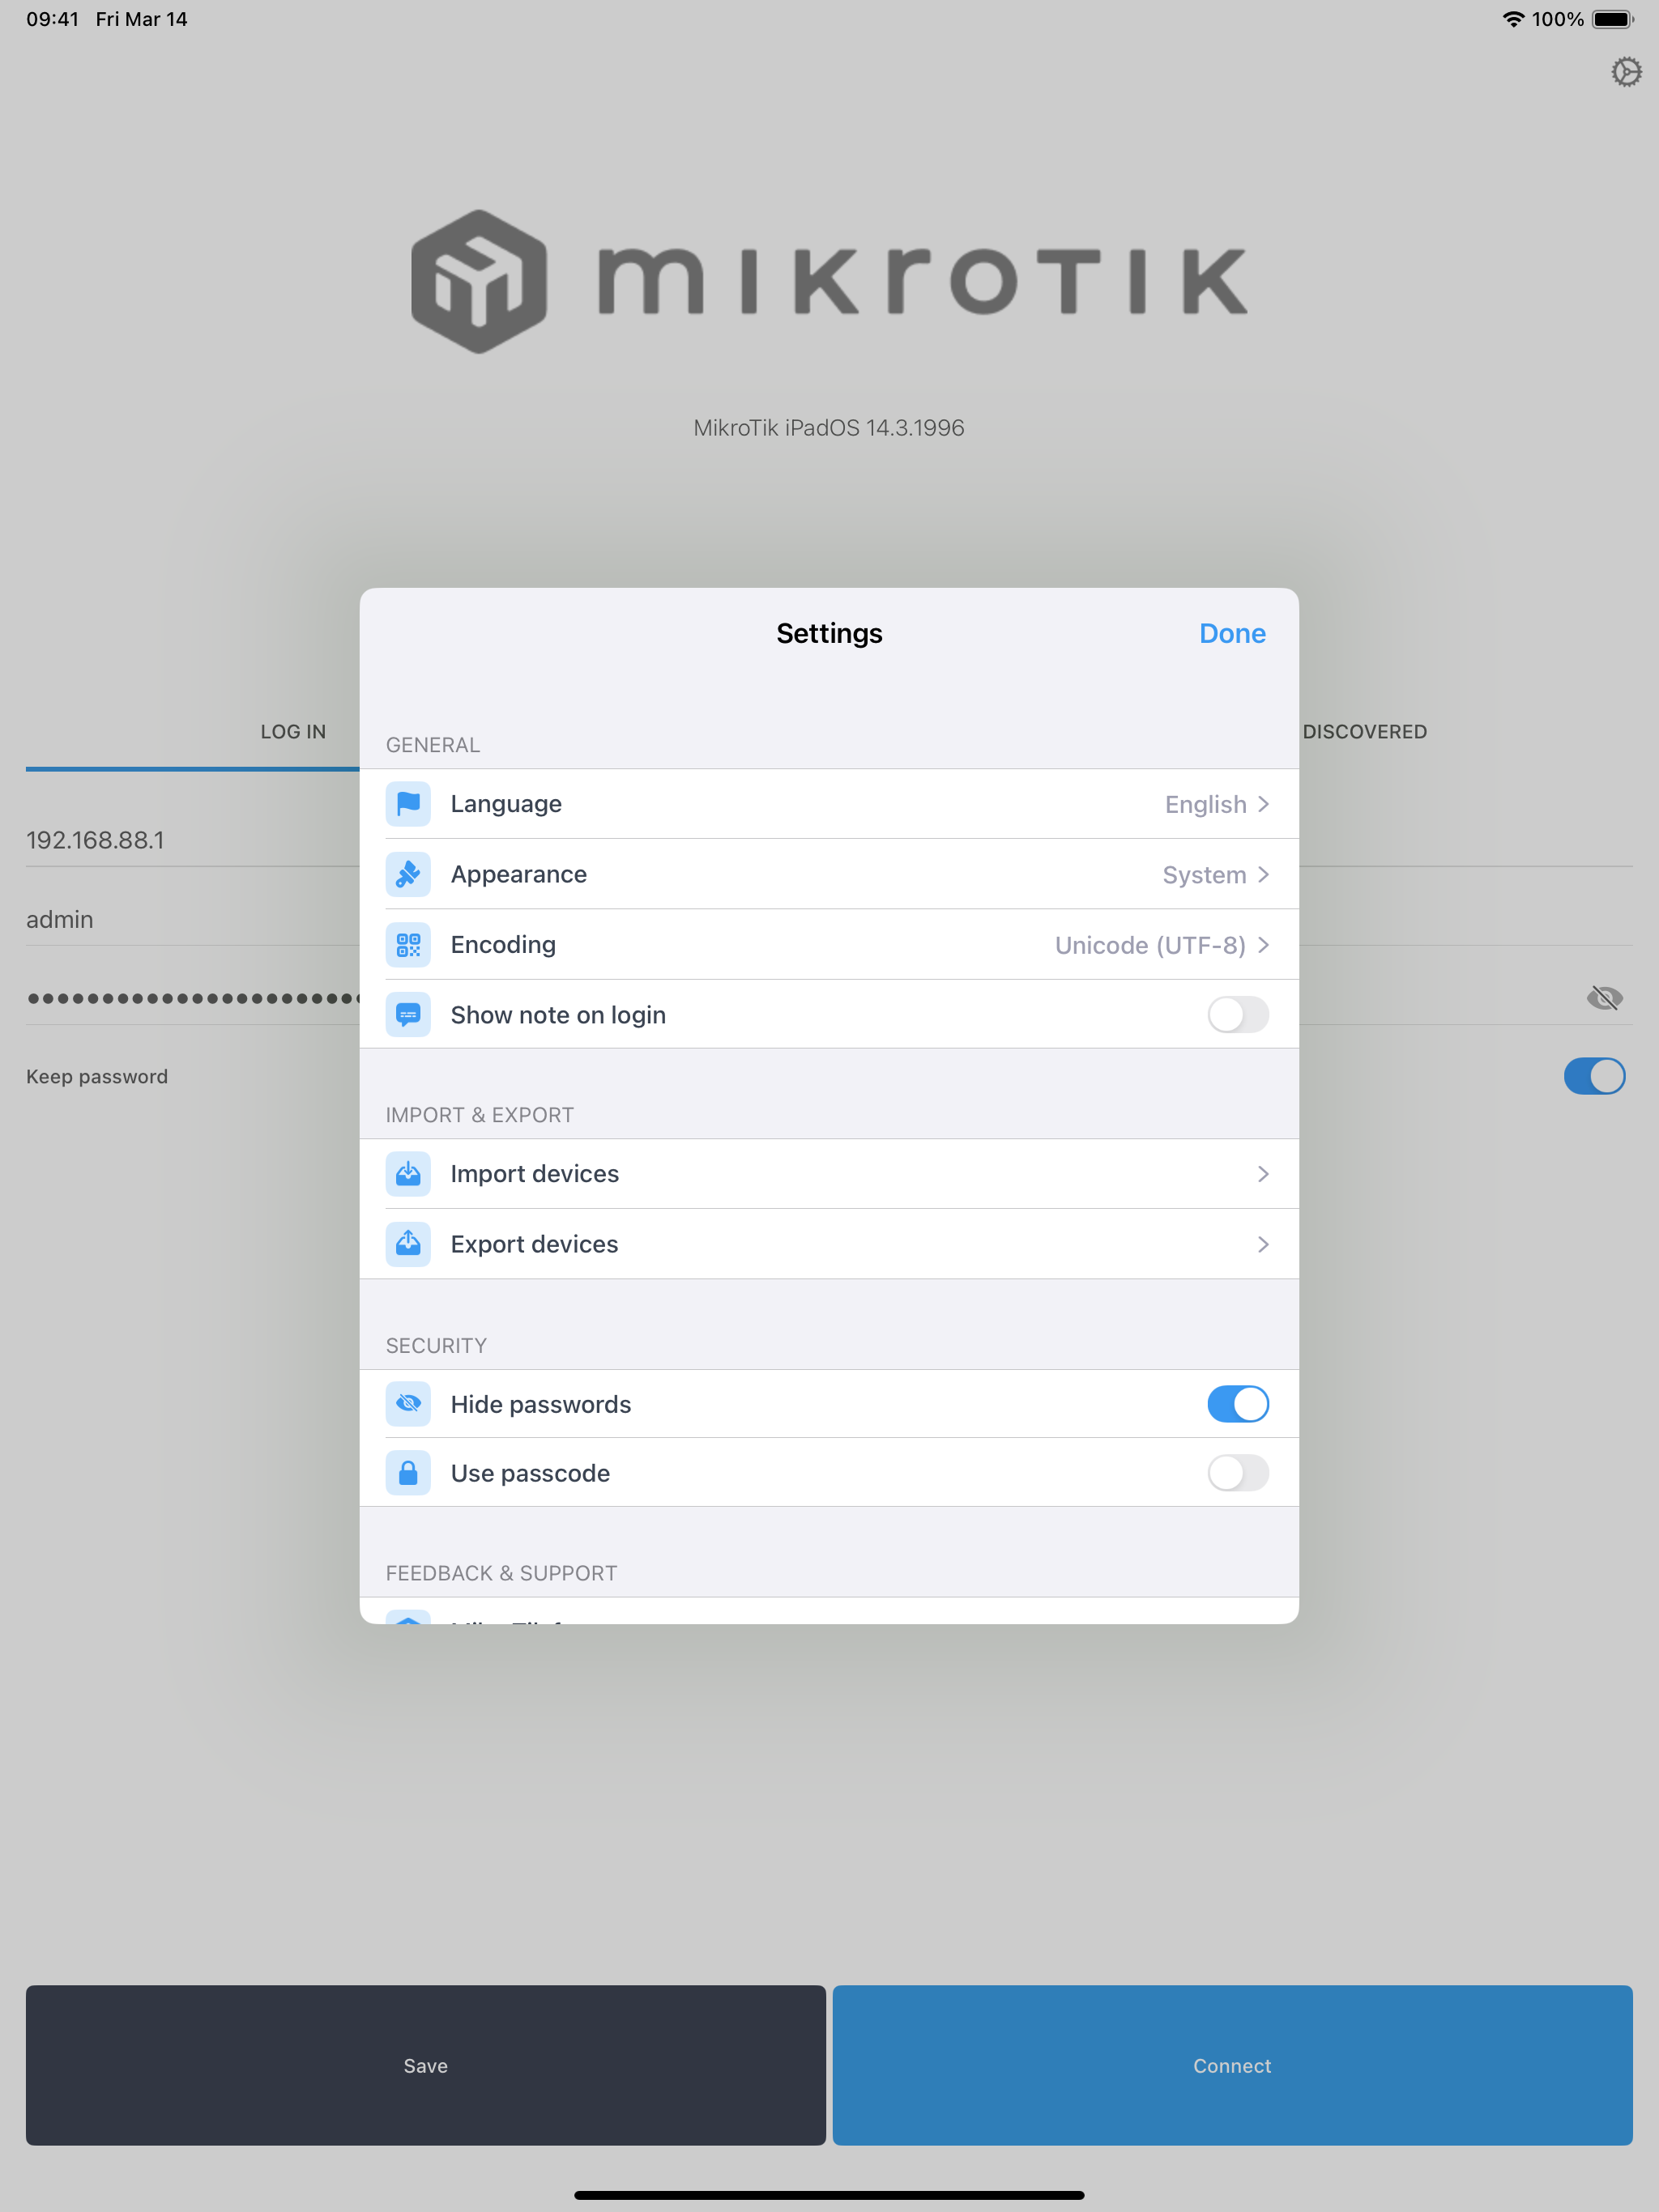Tap the Hide passwords label
This screenshot has width=1659, height=2212.
[540, 1404]
